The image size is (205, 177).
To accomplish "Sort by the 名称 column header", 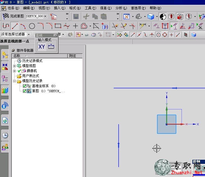I will click(40, 56).
